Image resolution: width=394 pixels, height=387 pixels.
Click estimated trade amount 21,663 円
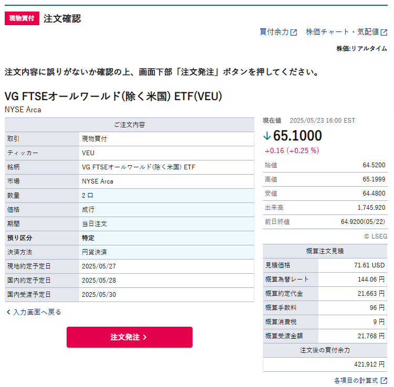click(371, 294)
